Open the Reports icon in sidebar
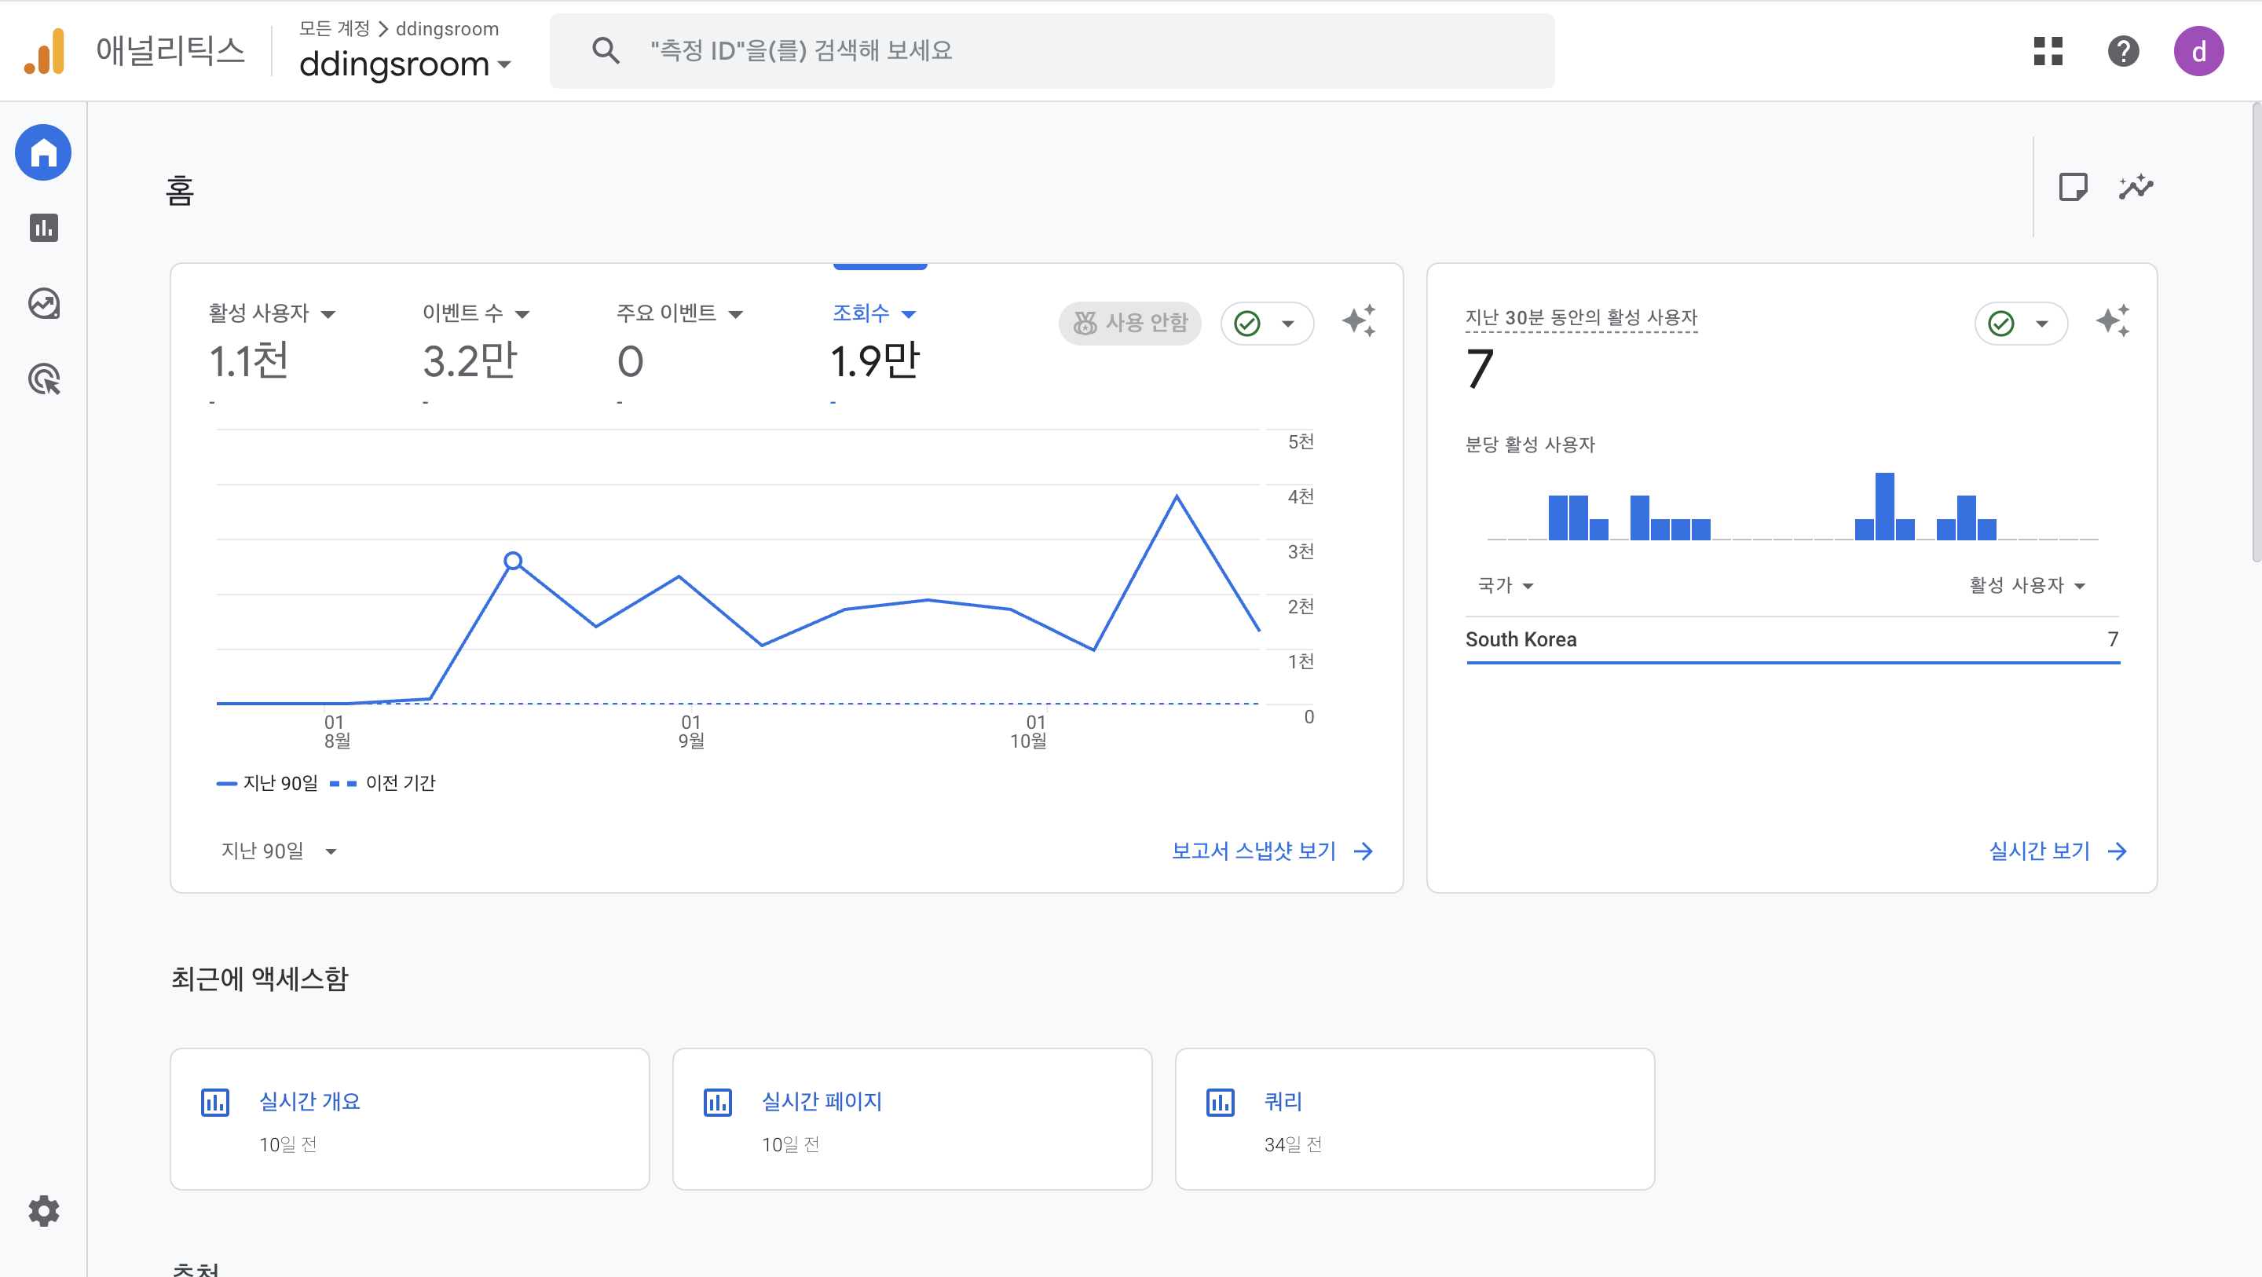This screenshot has height=1277, width=2262. click(43, 229)
